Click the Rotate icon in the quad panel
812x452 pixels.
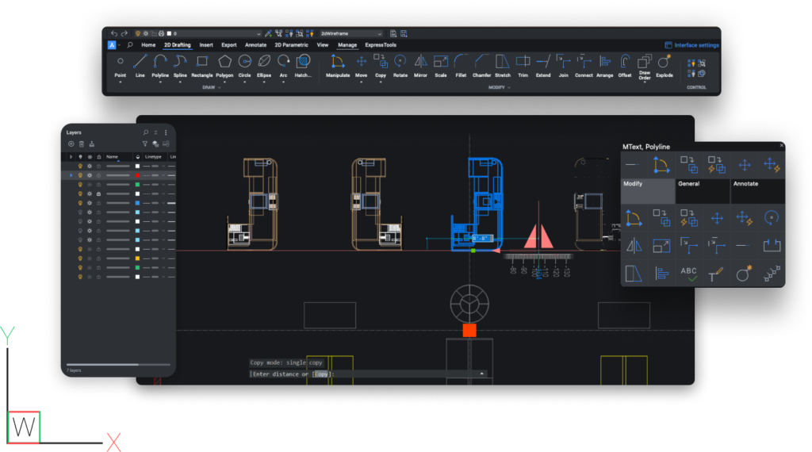tap(771, 217)
